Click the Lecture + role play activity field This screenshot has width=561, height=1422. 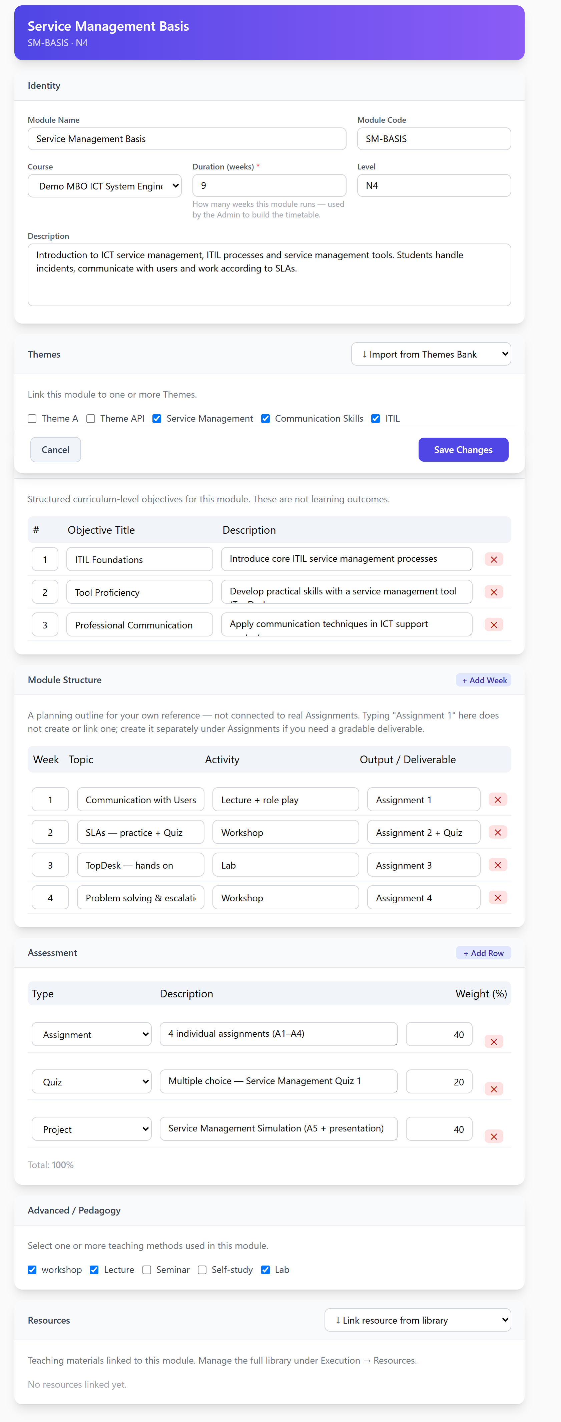coord(286,799)
